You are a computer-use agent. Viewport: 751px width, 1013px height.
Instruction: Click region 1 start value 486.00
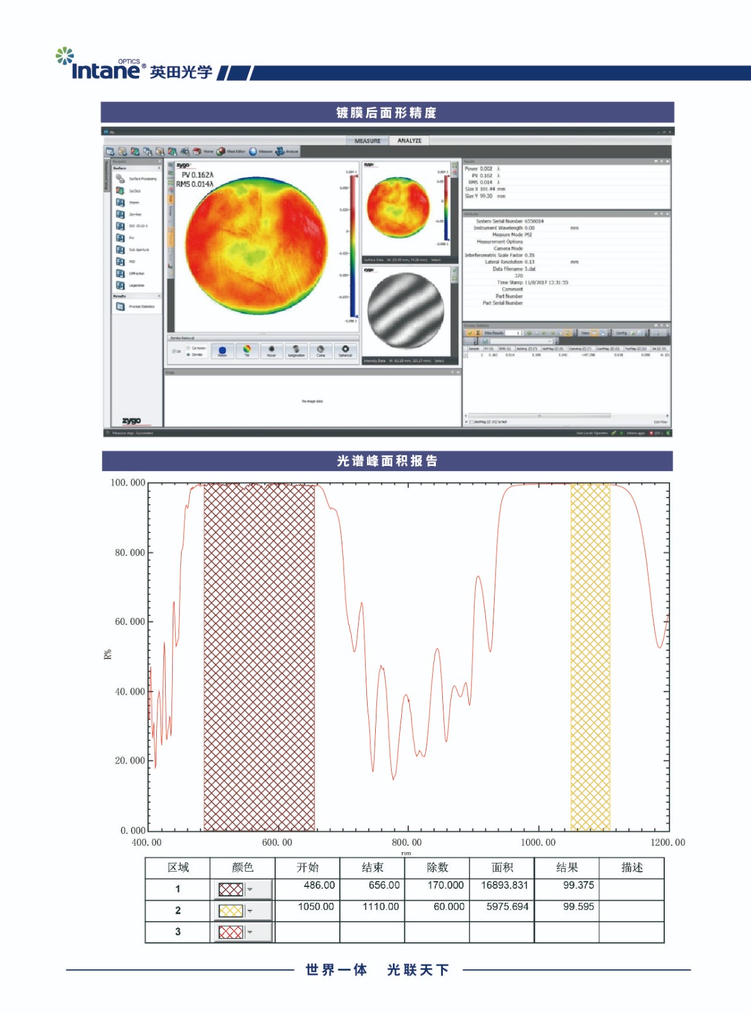point(319,885)
